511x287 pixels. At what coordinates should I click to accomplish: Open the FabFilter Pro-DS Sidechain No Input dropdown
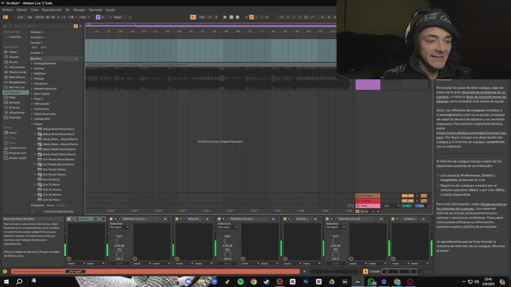(x=335, y=227)
